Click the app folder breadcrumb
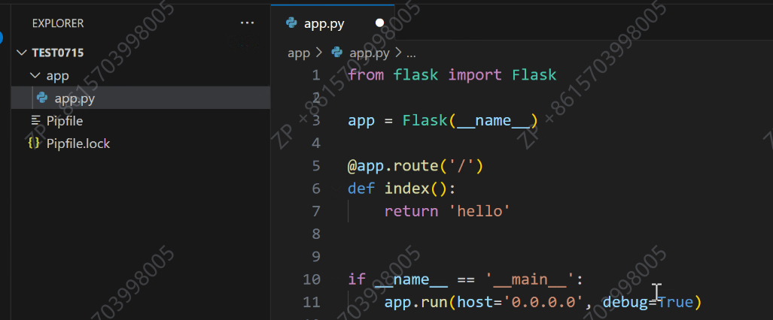 pyautogui.click(x=299, y=53)
